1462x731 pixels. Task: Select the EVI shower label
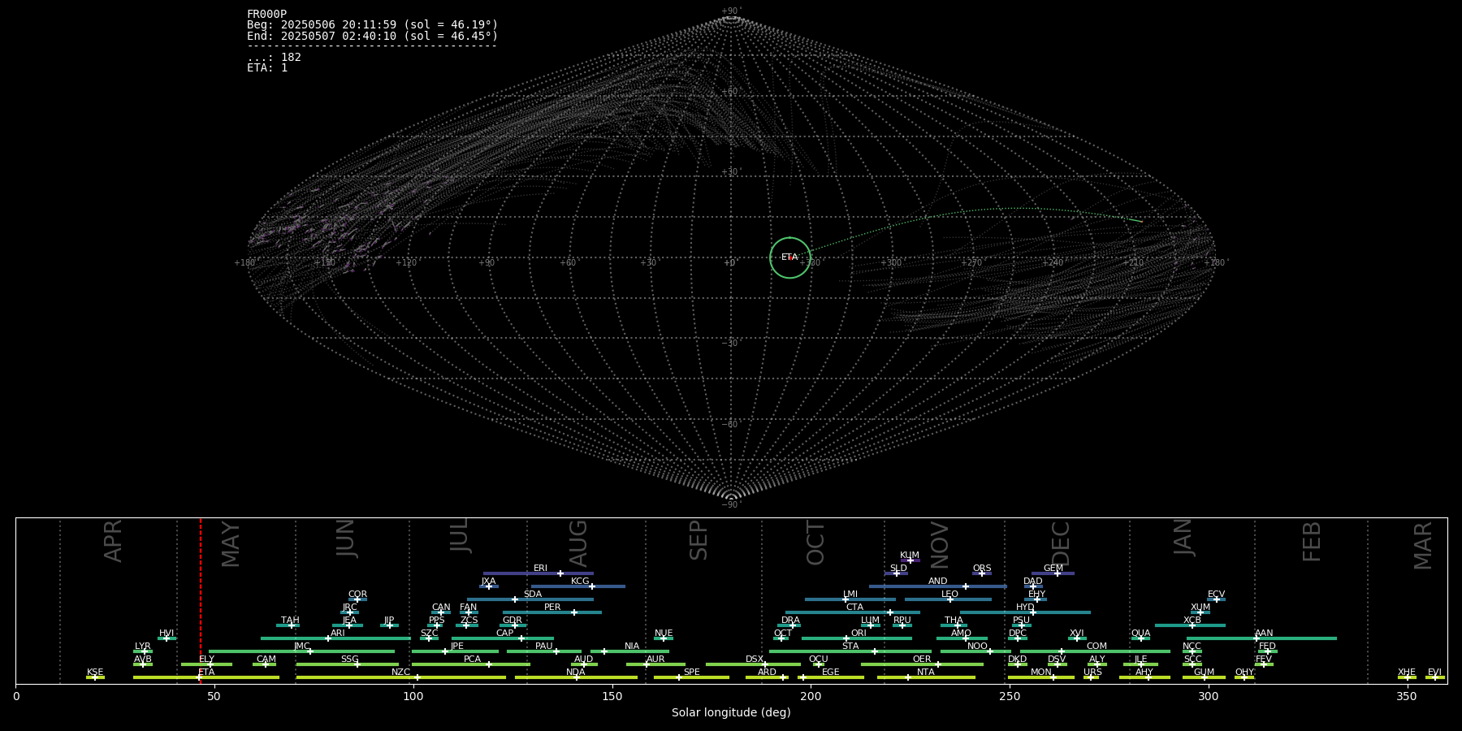point(1434,673)
